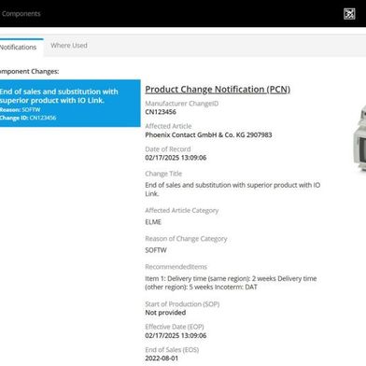Click the 'Effective Date (EOP)' label

click(175, 327)
